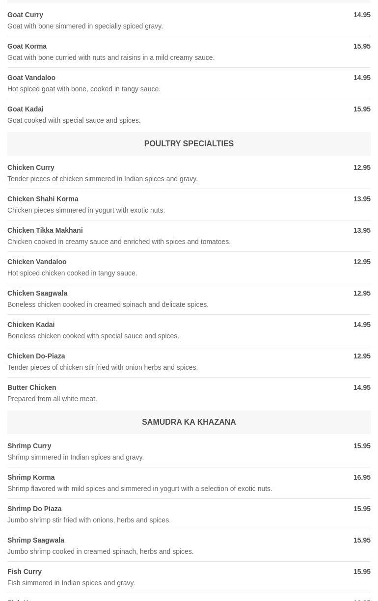Select Butter Chicken dish

click(x=32, y=387)
